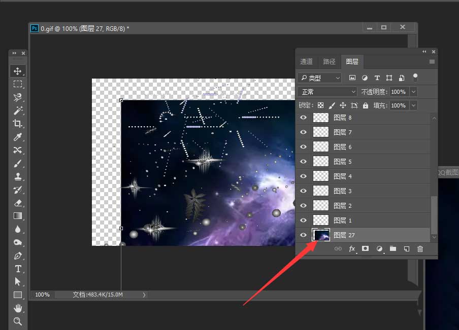
Task: Click the link layers icon
Action: pyautogui.click(x=338, y=249)
